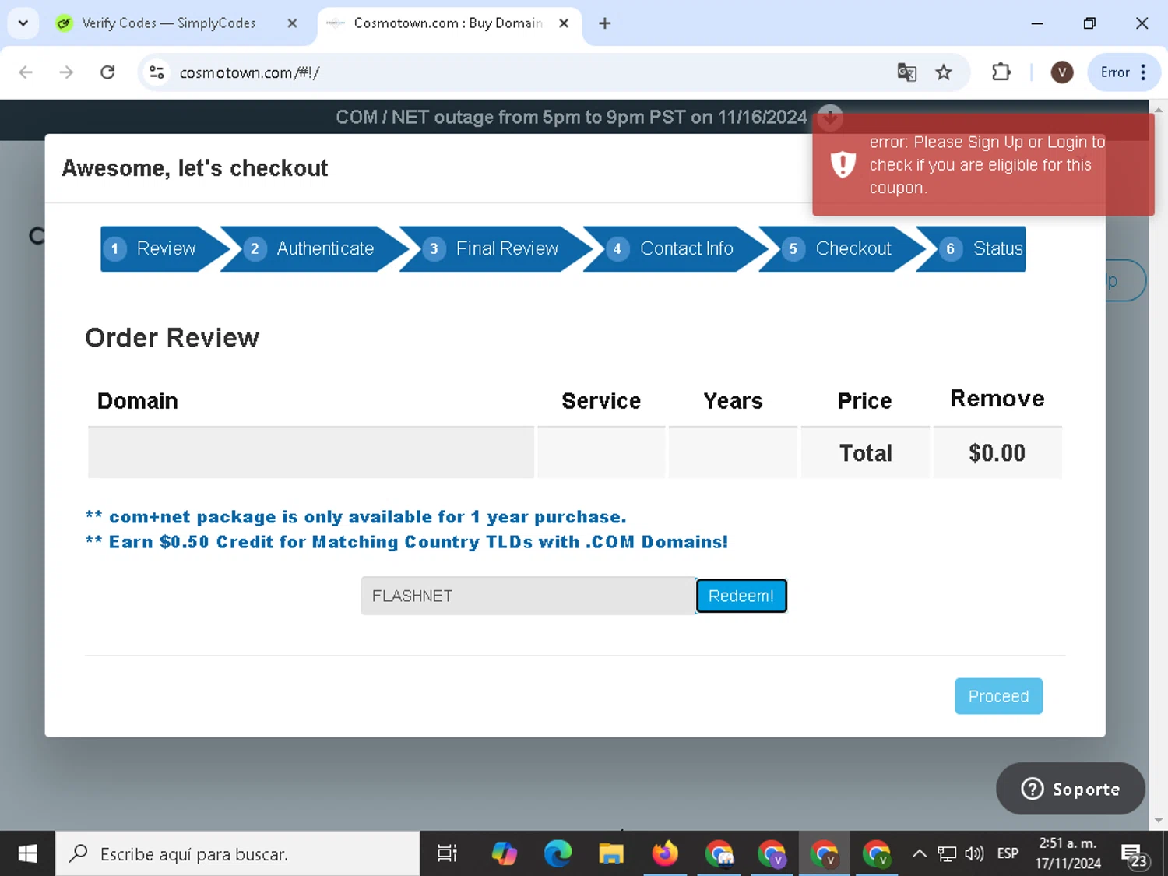1168x876 pixels.
Task: Open the tab search dropdown
Action: pos(23,23)
